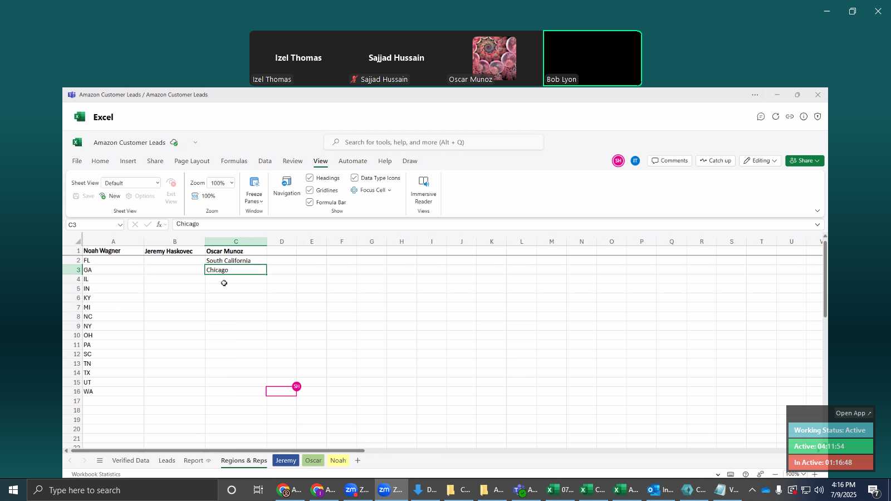The image size is (891, 501).
Task: Click the Select All corner triangle
Action: pos(79,242)
